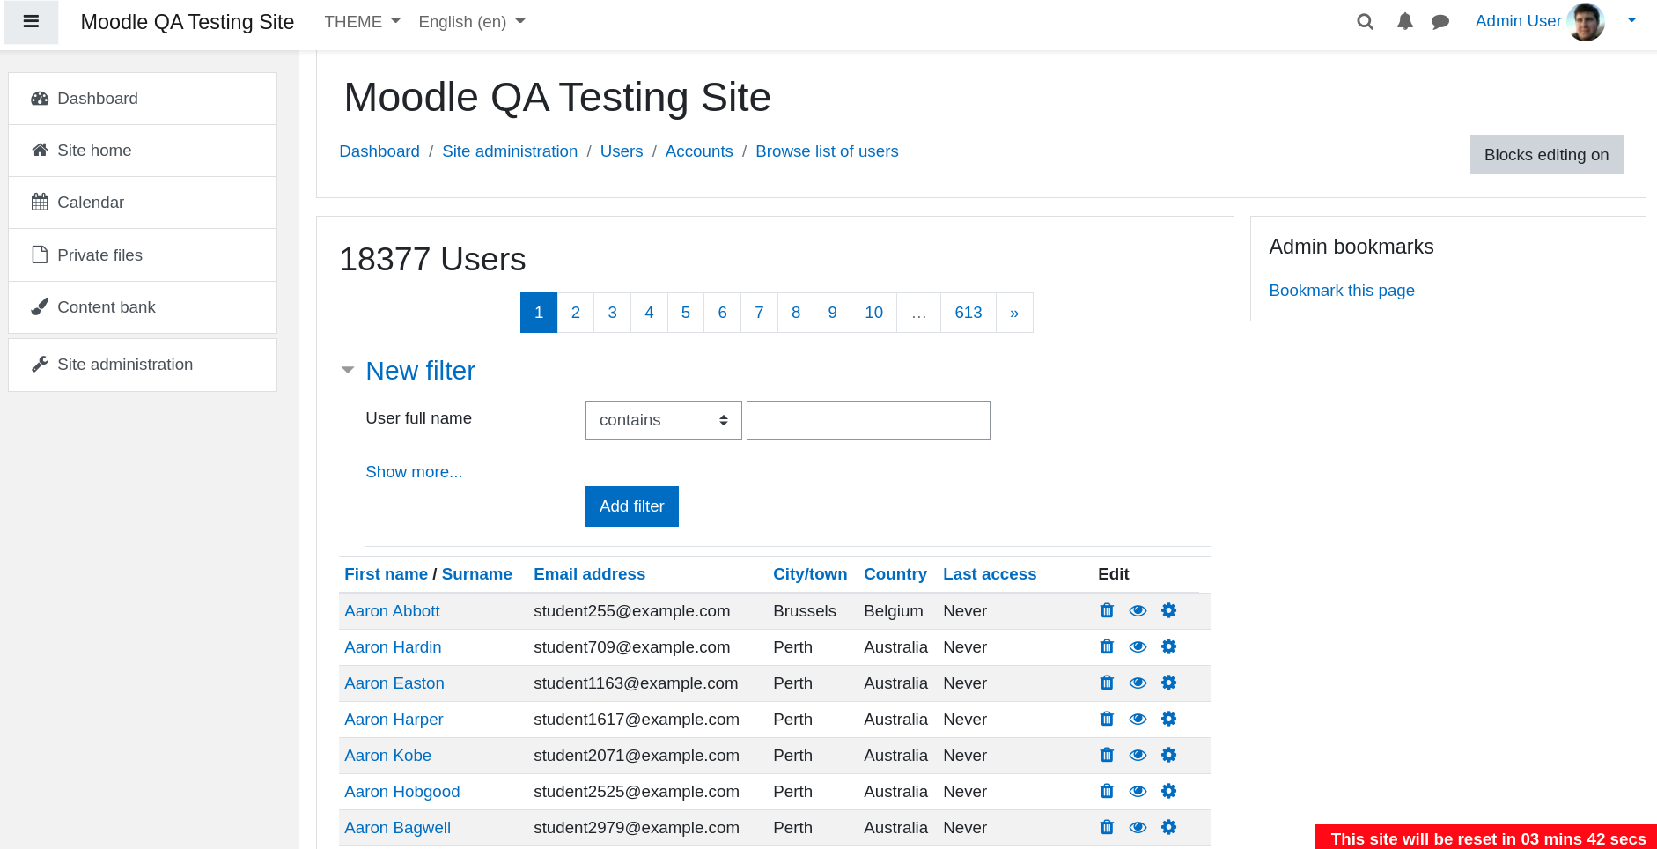
Task: Sort table by Country column
Action: click(x=895, y=574)
